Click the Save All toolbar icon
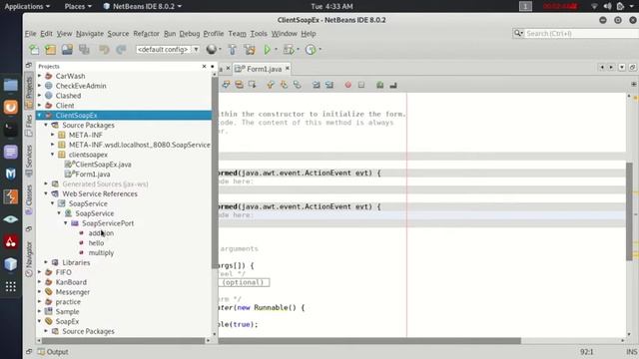 pyautogui.click(x=84, y=50)
